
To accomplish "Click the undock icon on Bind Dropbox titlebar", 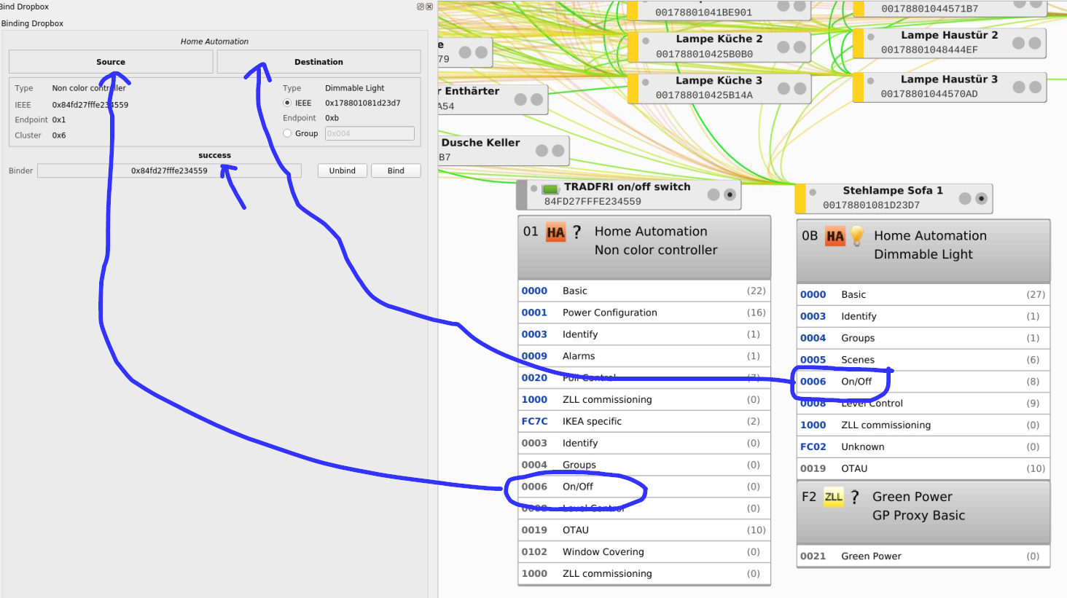I will [420, 6].
